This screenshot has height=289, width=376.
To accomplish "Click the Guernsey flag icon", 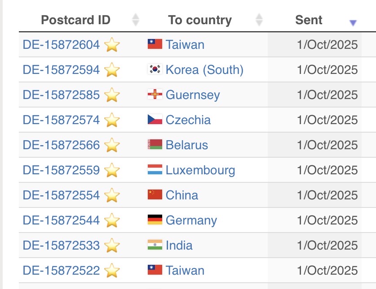I will pos(155,95).
